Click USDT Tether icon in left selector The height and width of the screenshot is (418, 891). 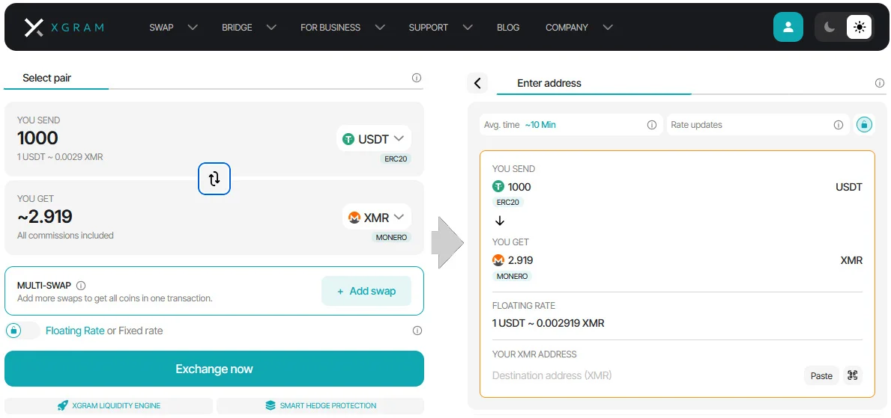point(348,138)
